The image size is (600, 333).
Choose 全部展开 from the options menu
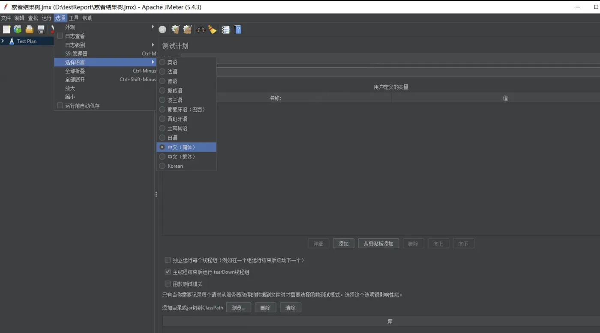click(x=105, y=80)
